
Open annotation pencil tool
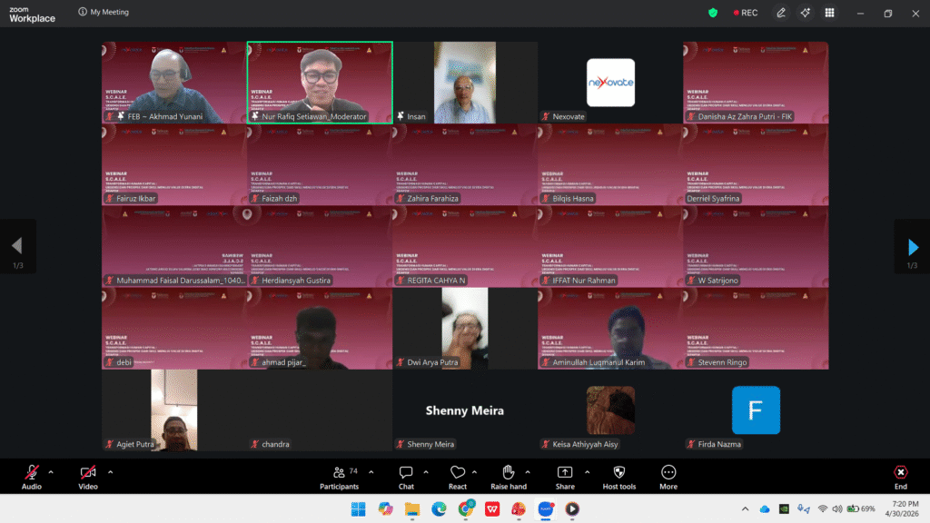781,13
